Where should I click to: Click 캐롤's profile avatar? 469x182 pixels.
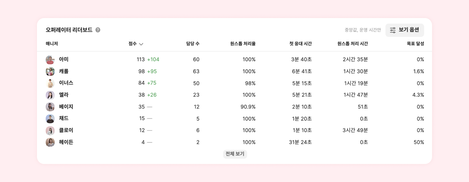pos(50,71)
